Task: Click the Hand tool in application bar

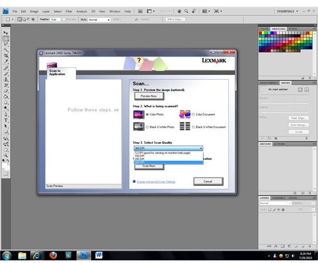Action: [x=179, y=11]
